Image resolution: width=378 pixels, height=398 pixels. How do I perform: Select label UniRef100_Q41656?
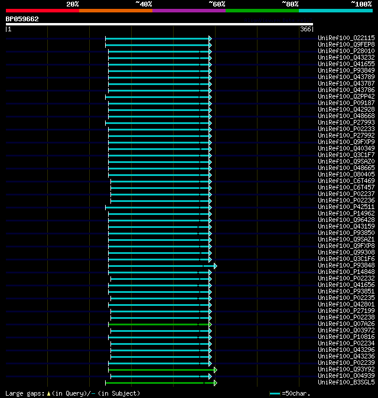[346, 285]
